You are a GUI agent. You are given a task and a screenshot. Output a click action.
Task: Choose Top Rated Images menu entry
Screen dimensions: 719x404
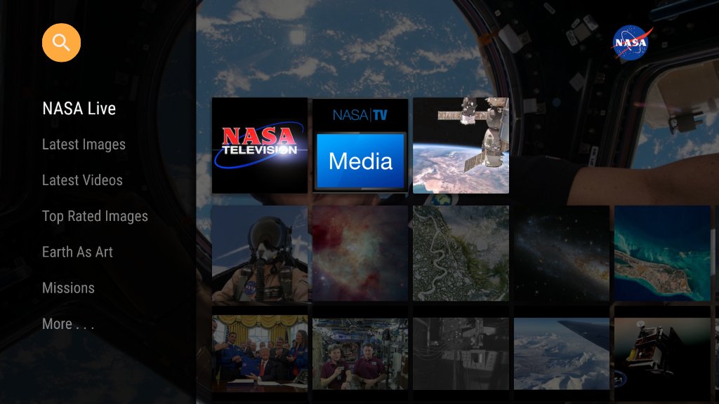[95, 216]
